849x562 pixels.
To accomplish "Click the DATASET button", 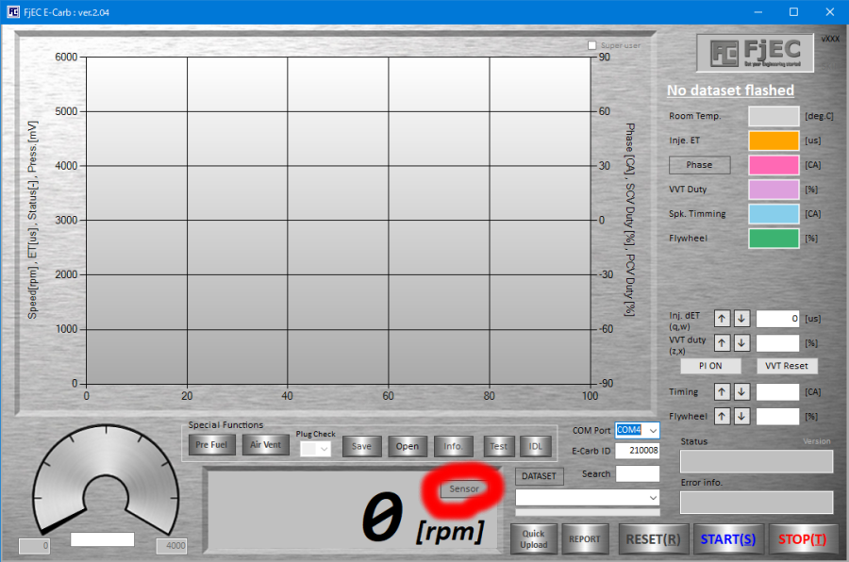I will pos(540,477).
